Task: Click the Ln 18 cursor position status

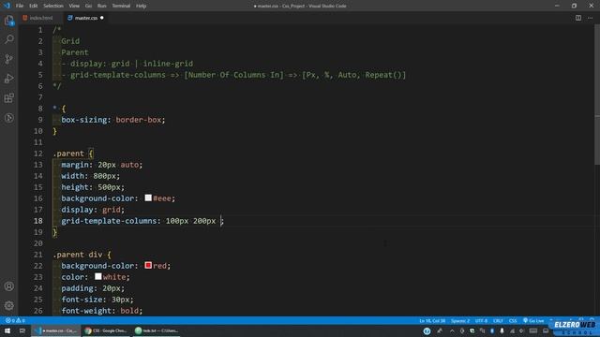Action: [432, 320]
